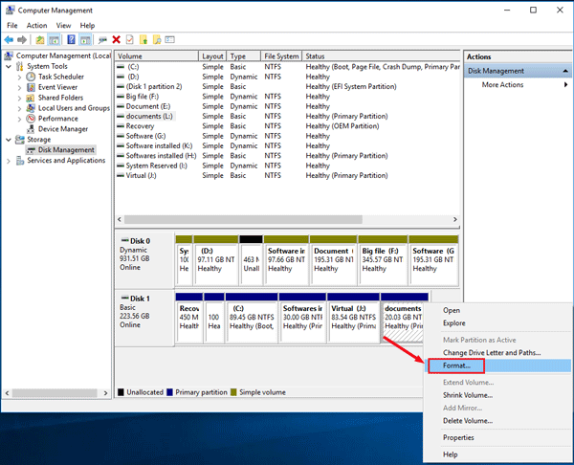Click the Device Manager icon
The width and height of the screenshot is (574, 465).
pos(31,129)
